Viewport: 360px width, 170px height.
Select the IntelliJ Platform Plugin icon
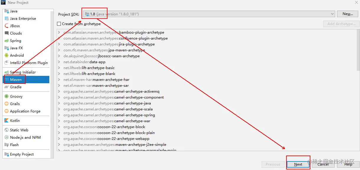click(7, 63)
